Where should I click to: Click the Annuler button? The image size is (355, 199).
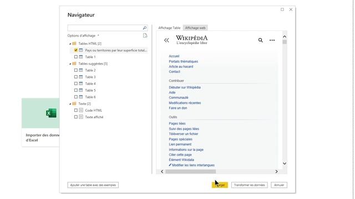click(279, 185)
